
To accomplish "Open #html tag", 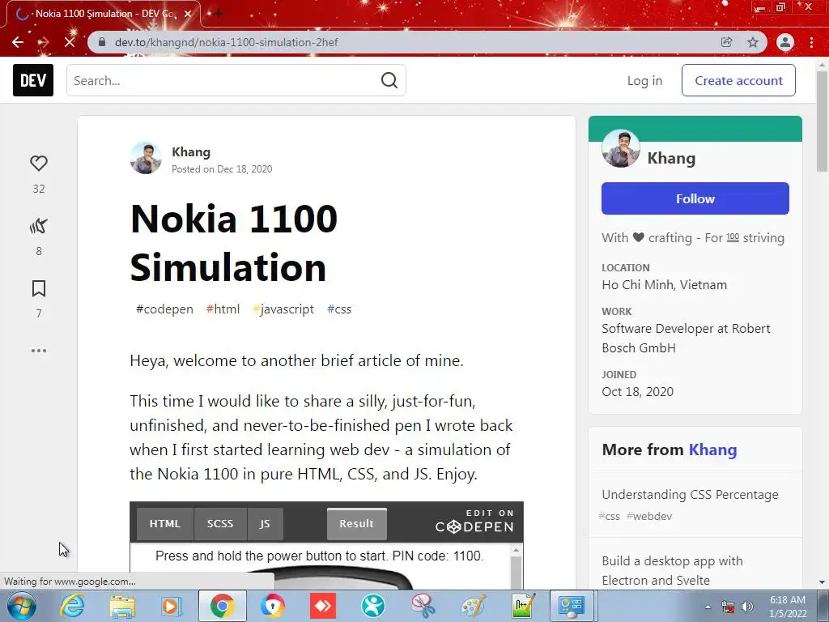I will point(223,309).
